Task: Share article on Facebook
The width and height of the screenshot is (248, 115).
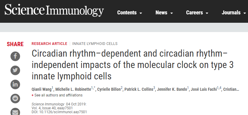Action: click(15, 56)
